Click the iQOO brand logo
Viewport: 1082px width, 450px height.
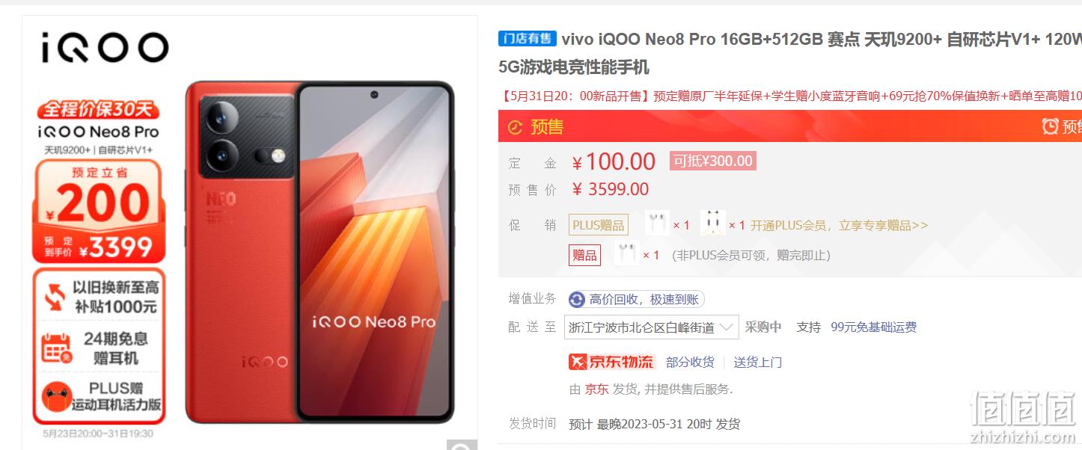coord(105,47)
